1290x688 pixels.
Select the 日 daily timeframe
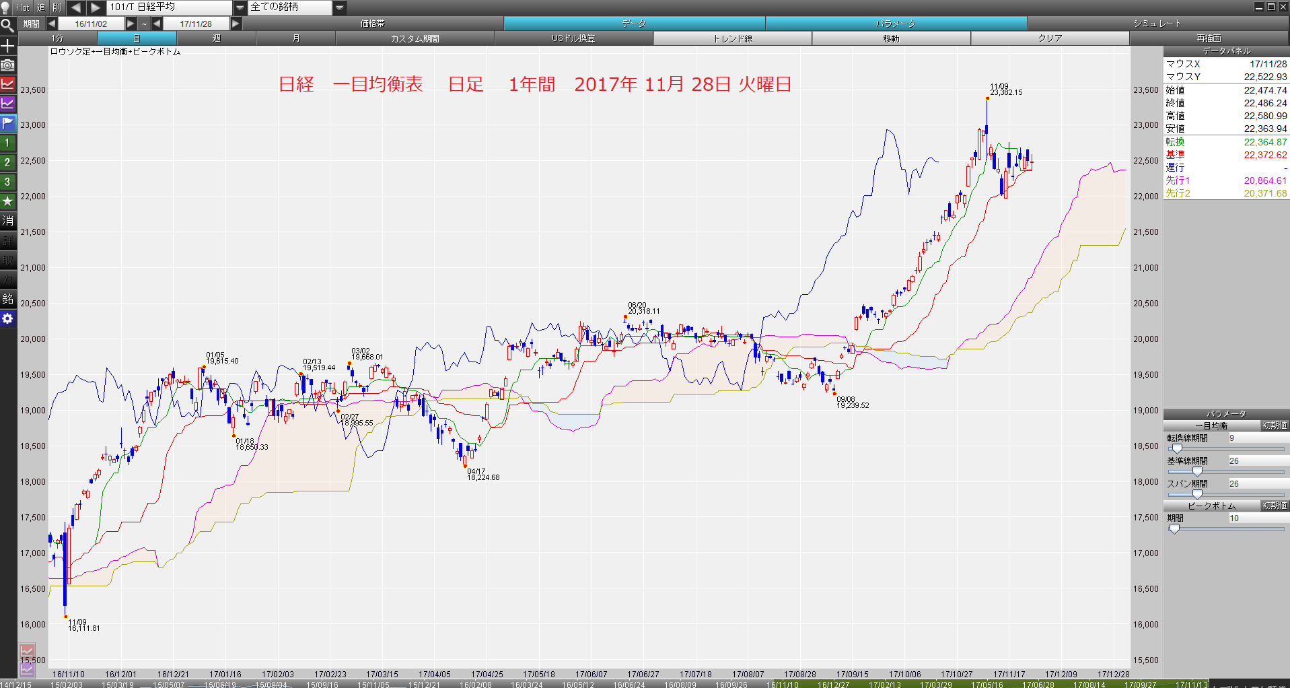(x=137, y=38)
